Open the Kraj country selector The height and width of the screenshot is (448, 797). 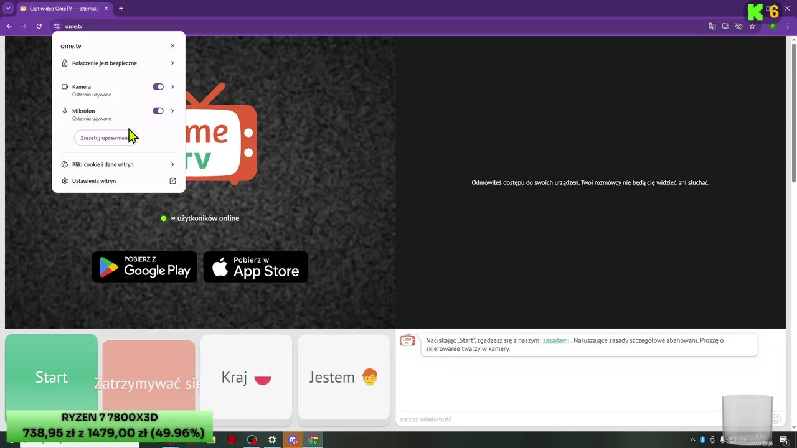(246, 377)
